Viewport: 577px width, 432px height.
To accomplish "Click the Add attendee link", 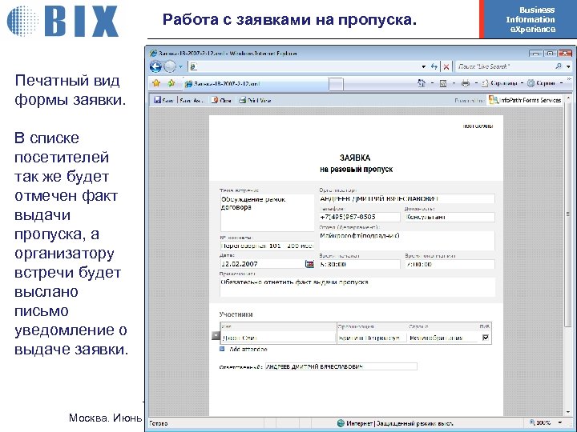I will [x=248, y=349].
